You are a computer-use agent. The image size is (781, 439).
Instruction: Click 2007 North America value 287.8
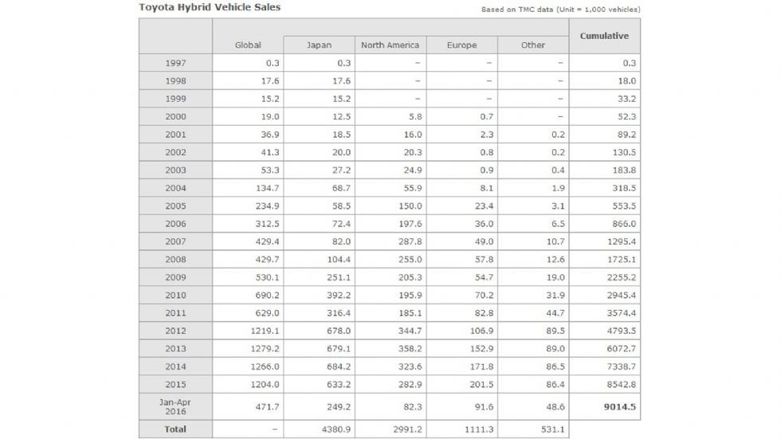[410, 241]
